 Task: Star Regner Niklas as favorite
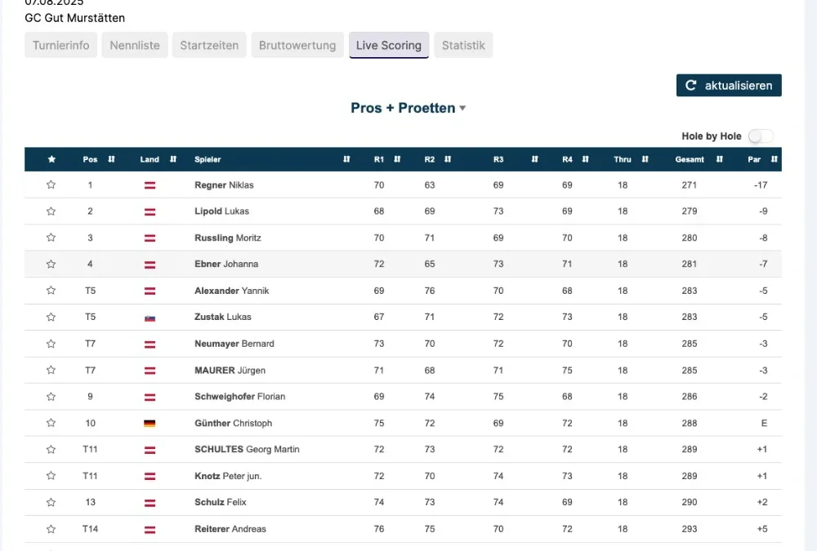[51, 185]
